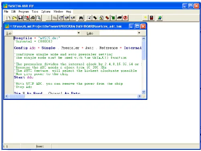Click the red circular stop icon

tap(125, 18)
